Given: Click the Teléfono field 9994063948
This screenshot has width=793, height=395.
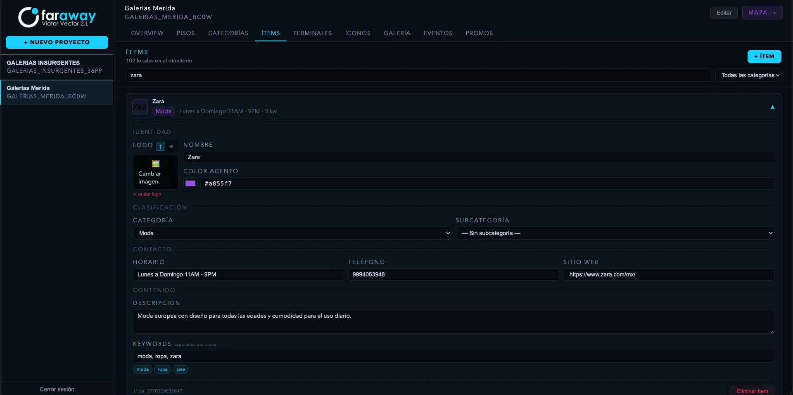Looking at the screenshot, I should [453, 274].
